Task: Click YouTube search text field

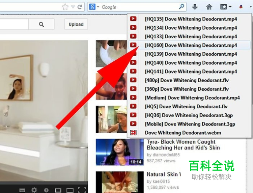Action: click(x=14, y=24)
